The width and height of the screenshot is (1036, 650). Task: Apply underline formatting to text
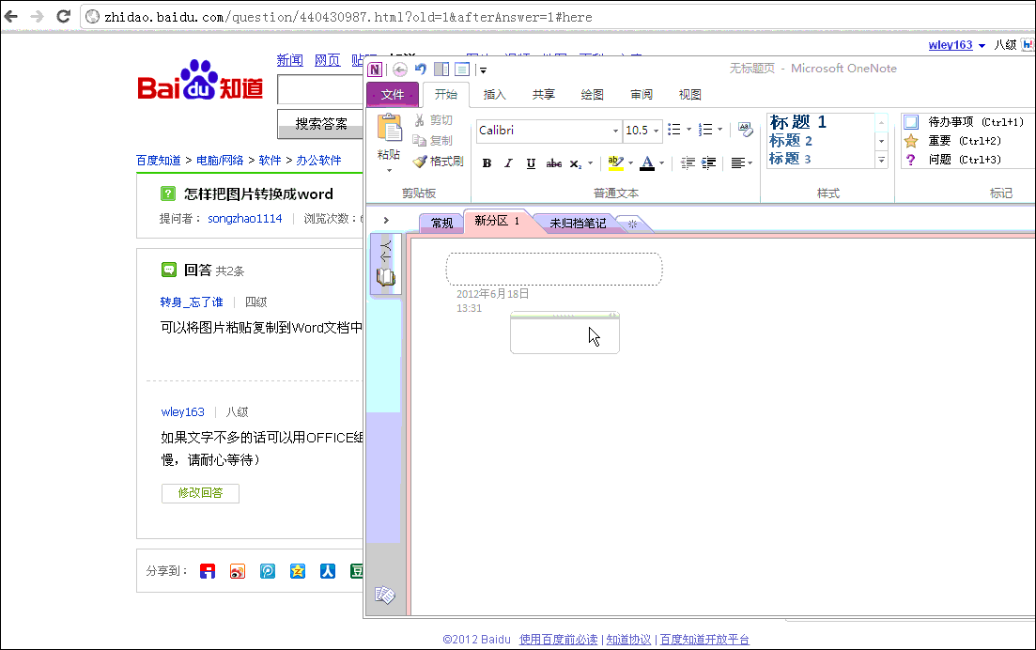pos(531,163)
